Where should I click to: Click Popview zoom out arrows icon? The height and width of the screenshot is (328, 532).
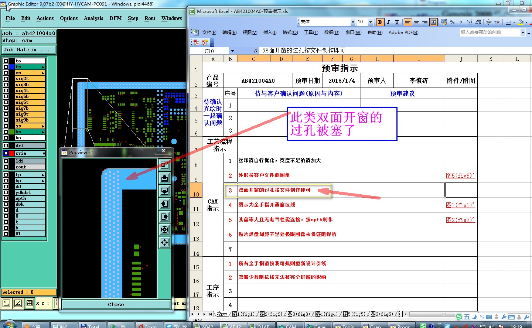pyautogui.click(x=165, y=242)
